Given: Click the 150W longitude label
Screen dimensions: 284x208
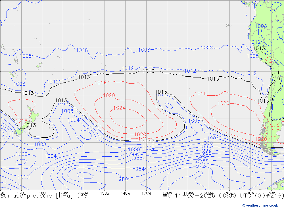Looking at the screenshot, I should point(105,193).
